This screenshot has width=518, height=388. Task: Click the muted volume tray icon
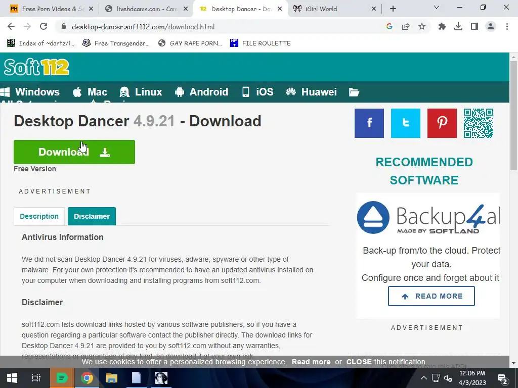[448, 378]
